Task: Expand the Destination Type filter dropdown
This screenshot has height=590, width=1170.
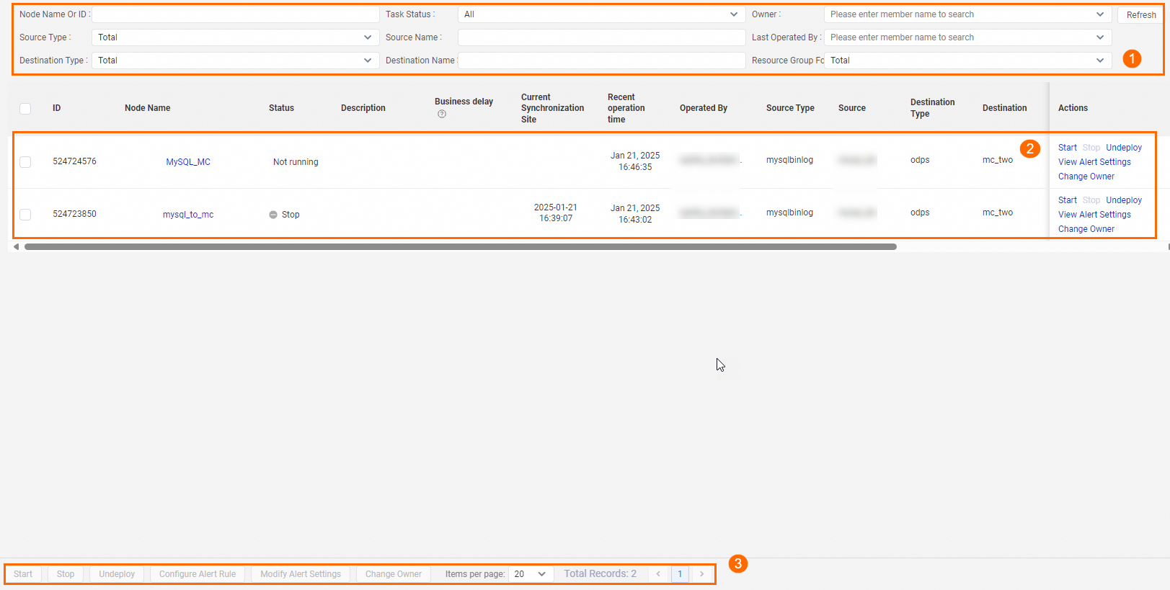Action: 235,61
